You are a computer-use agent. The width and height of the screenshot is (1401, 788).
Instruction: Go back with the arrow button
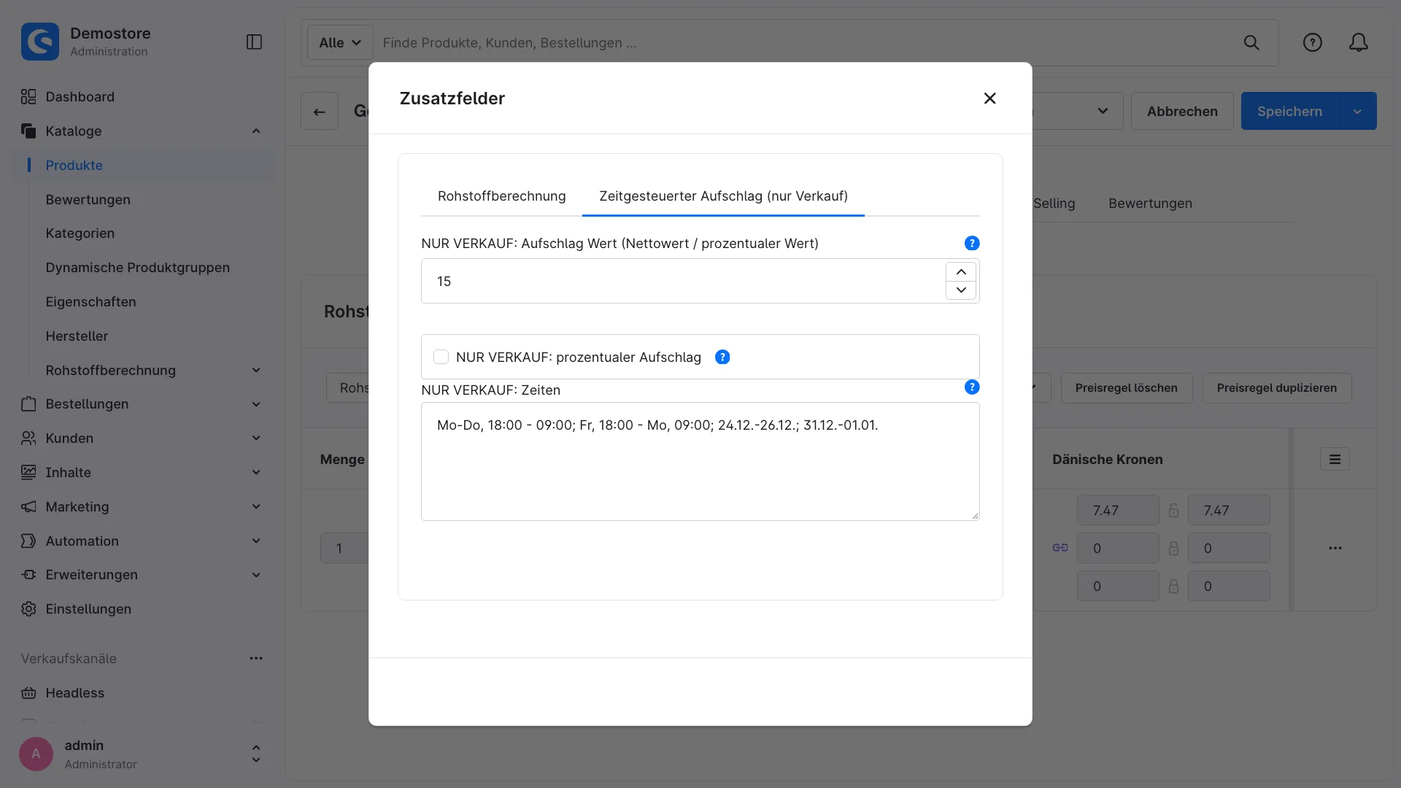320,111
